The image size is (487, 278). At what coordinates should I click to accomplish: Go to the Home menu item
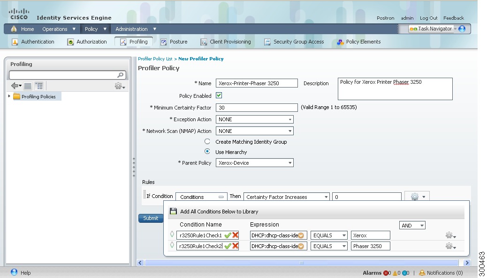(23, 29)
